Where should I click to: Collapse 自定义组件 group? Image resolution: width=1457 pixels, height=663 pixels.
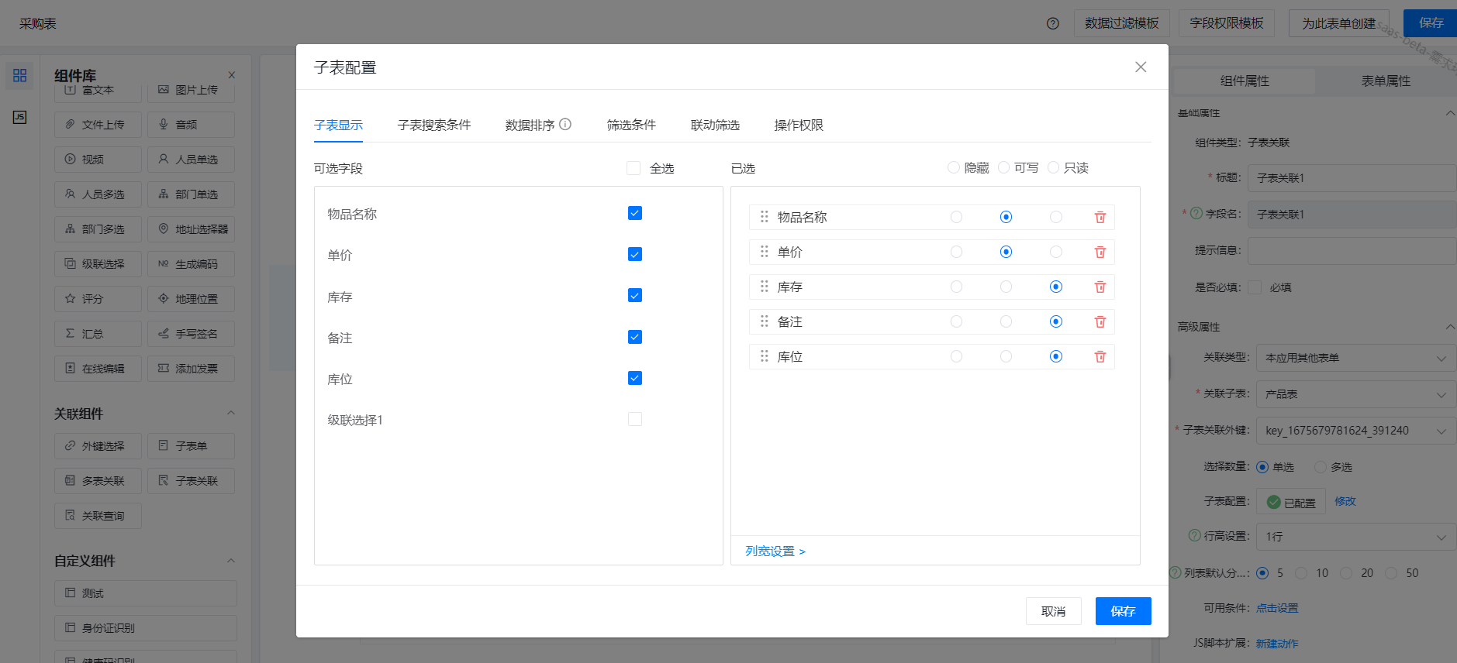pos(231,560)
